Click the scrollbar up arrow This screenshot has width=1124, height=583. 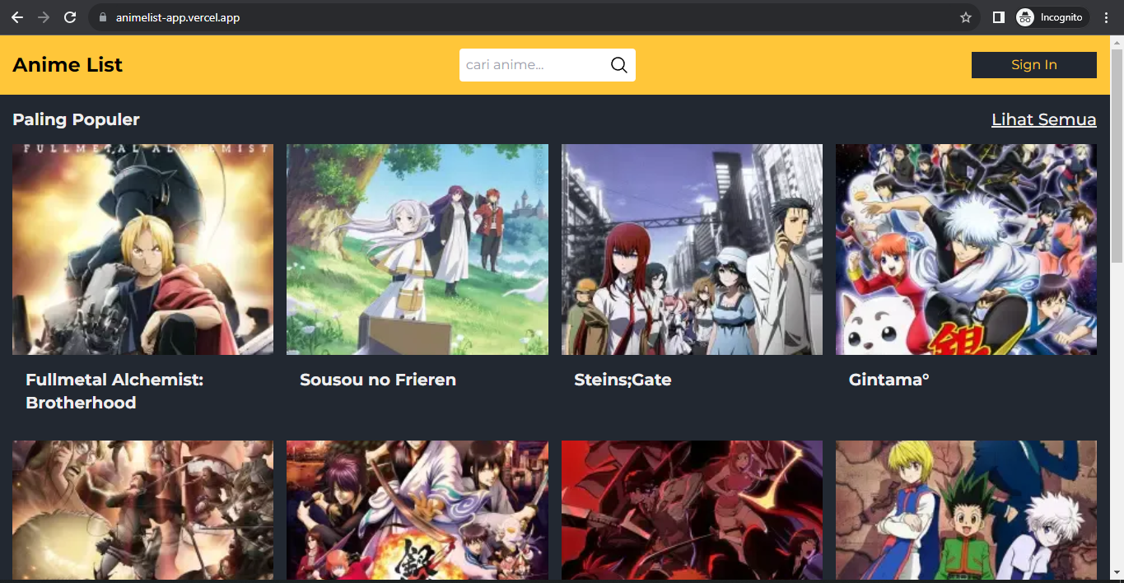coord(1117,42)
